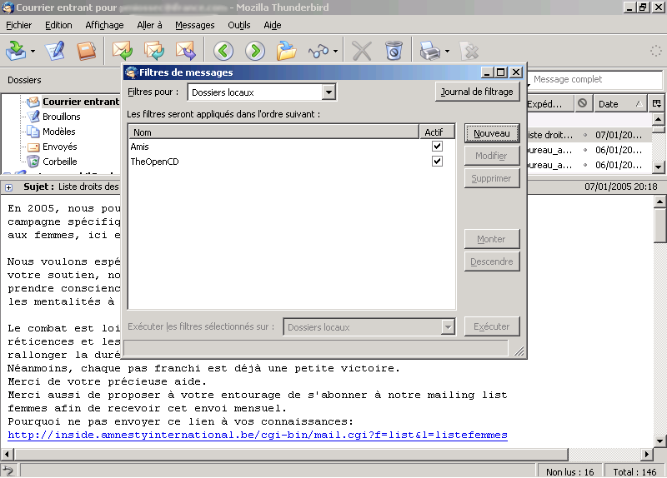
Task: Open the Affichage menu
Action: pos(104,25)
